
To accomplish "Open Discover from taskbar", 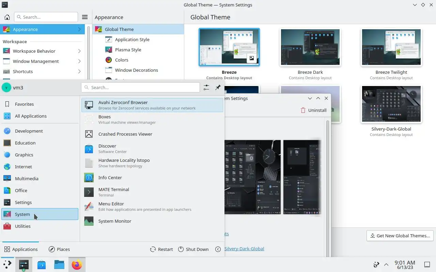I will pos(42,265).
